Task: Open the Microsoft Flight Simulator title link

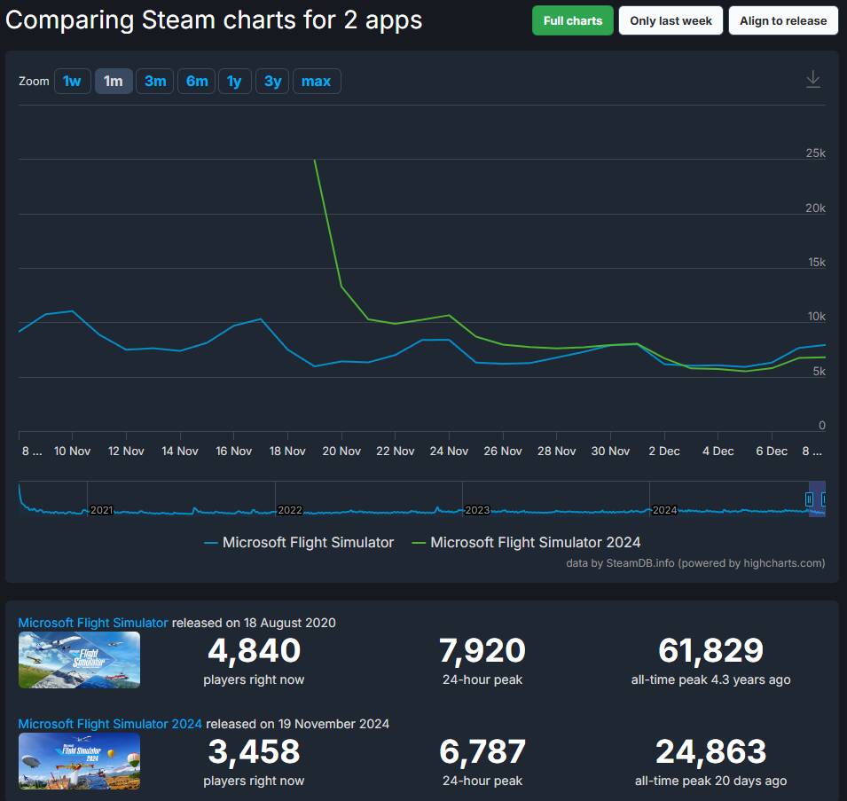Action: click(93, 623)
